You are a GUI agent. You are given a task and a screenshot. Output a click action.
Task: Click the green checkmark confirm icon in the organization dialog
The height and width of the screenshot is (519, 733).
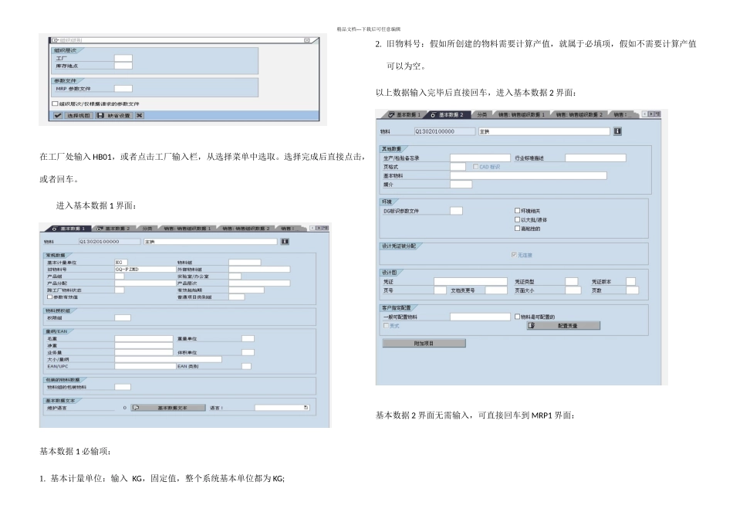tap(58, 116)
